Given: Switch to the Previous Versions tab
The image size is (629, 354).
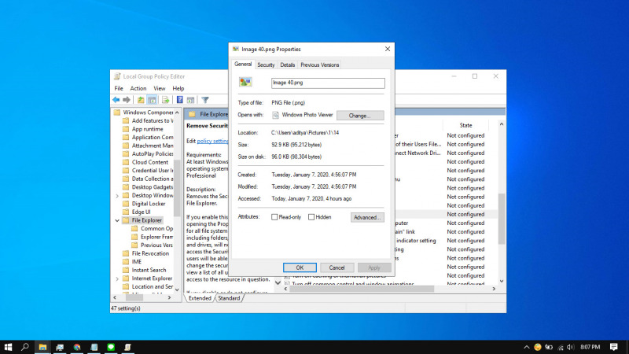Looking at the screenshot, I should pyautogui.click(x=320, y=65).
